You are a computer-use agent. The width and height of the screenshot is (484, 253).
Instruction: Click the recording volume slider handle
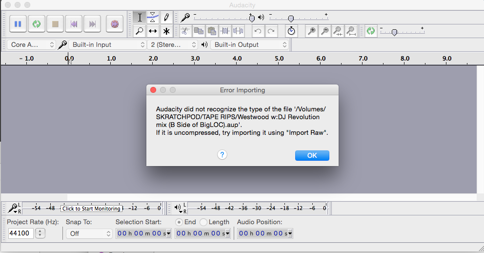click(252, 19)
